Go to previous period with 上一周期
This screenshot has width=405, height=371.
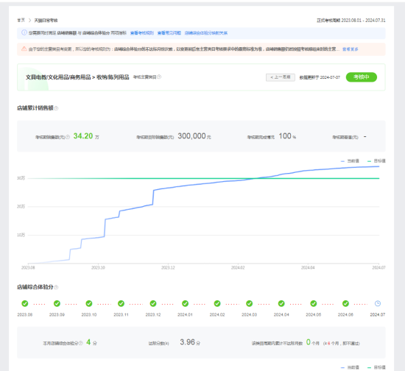[x=281, y=77]
